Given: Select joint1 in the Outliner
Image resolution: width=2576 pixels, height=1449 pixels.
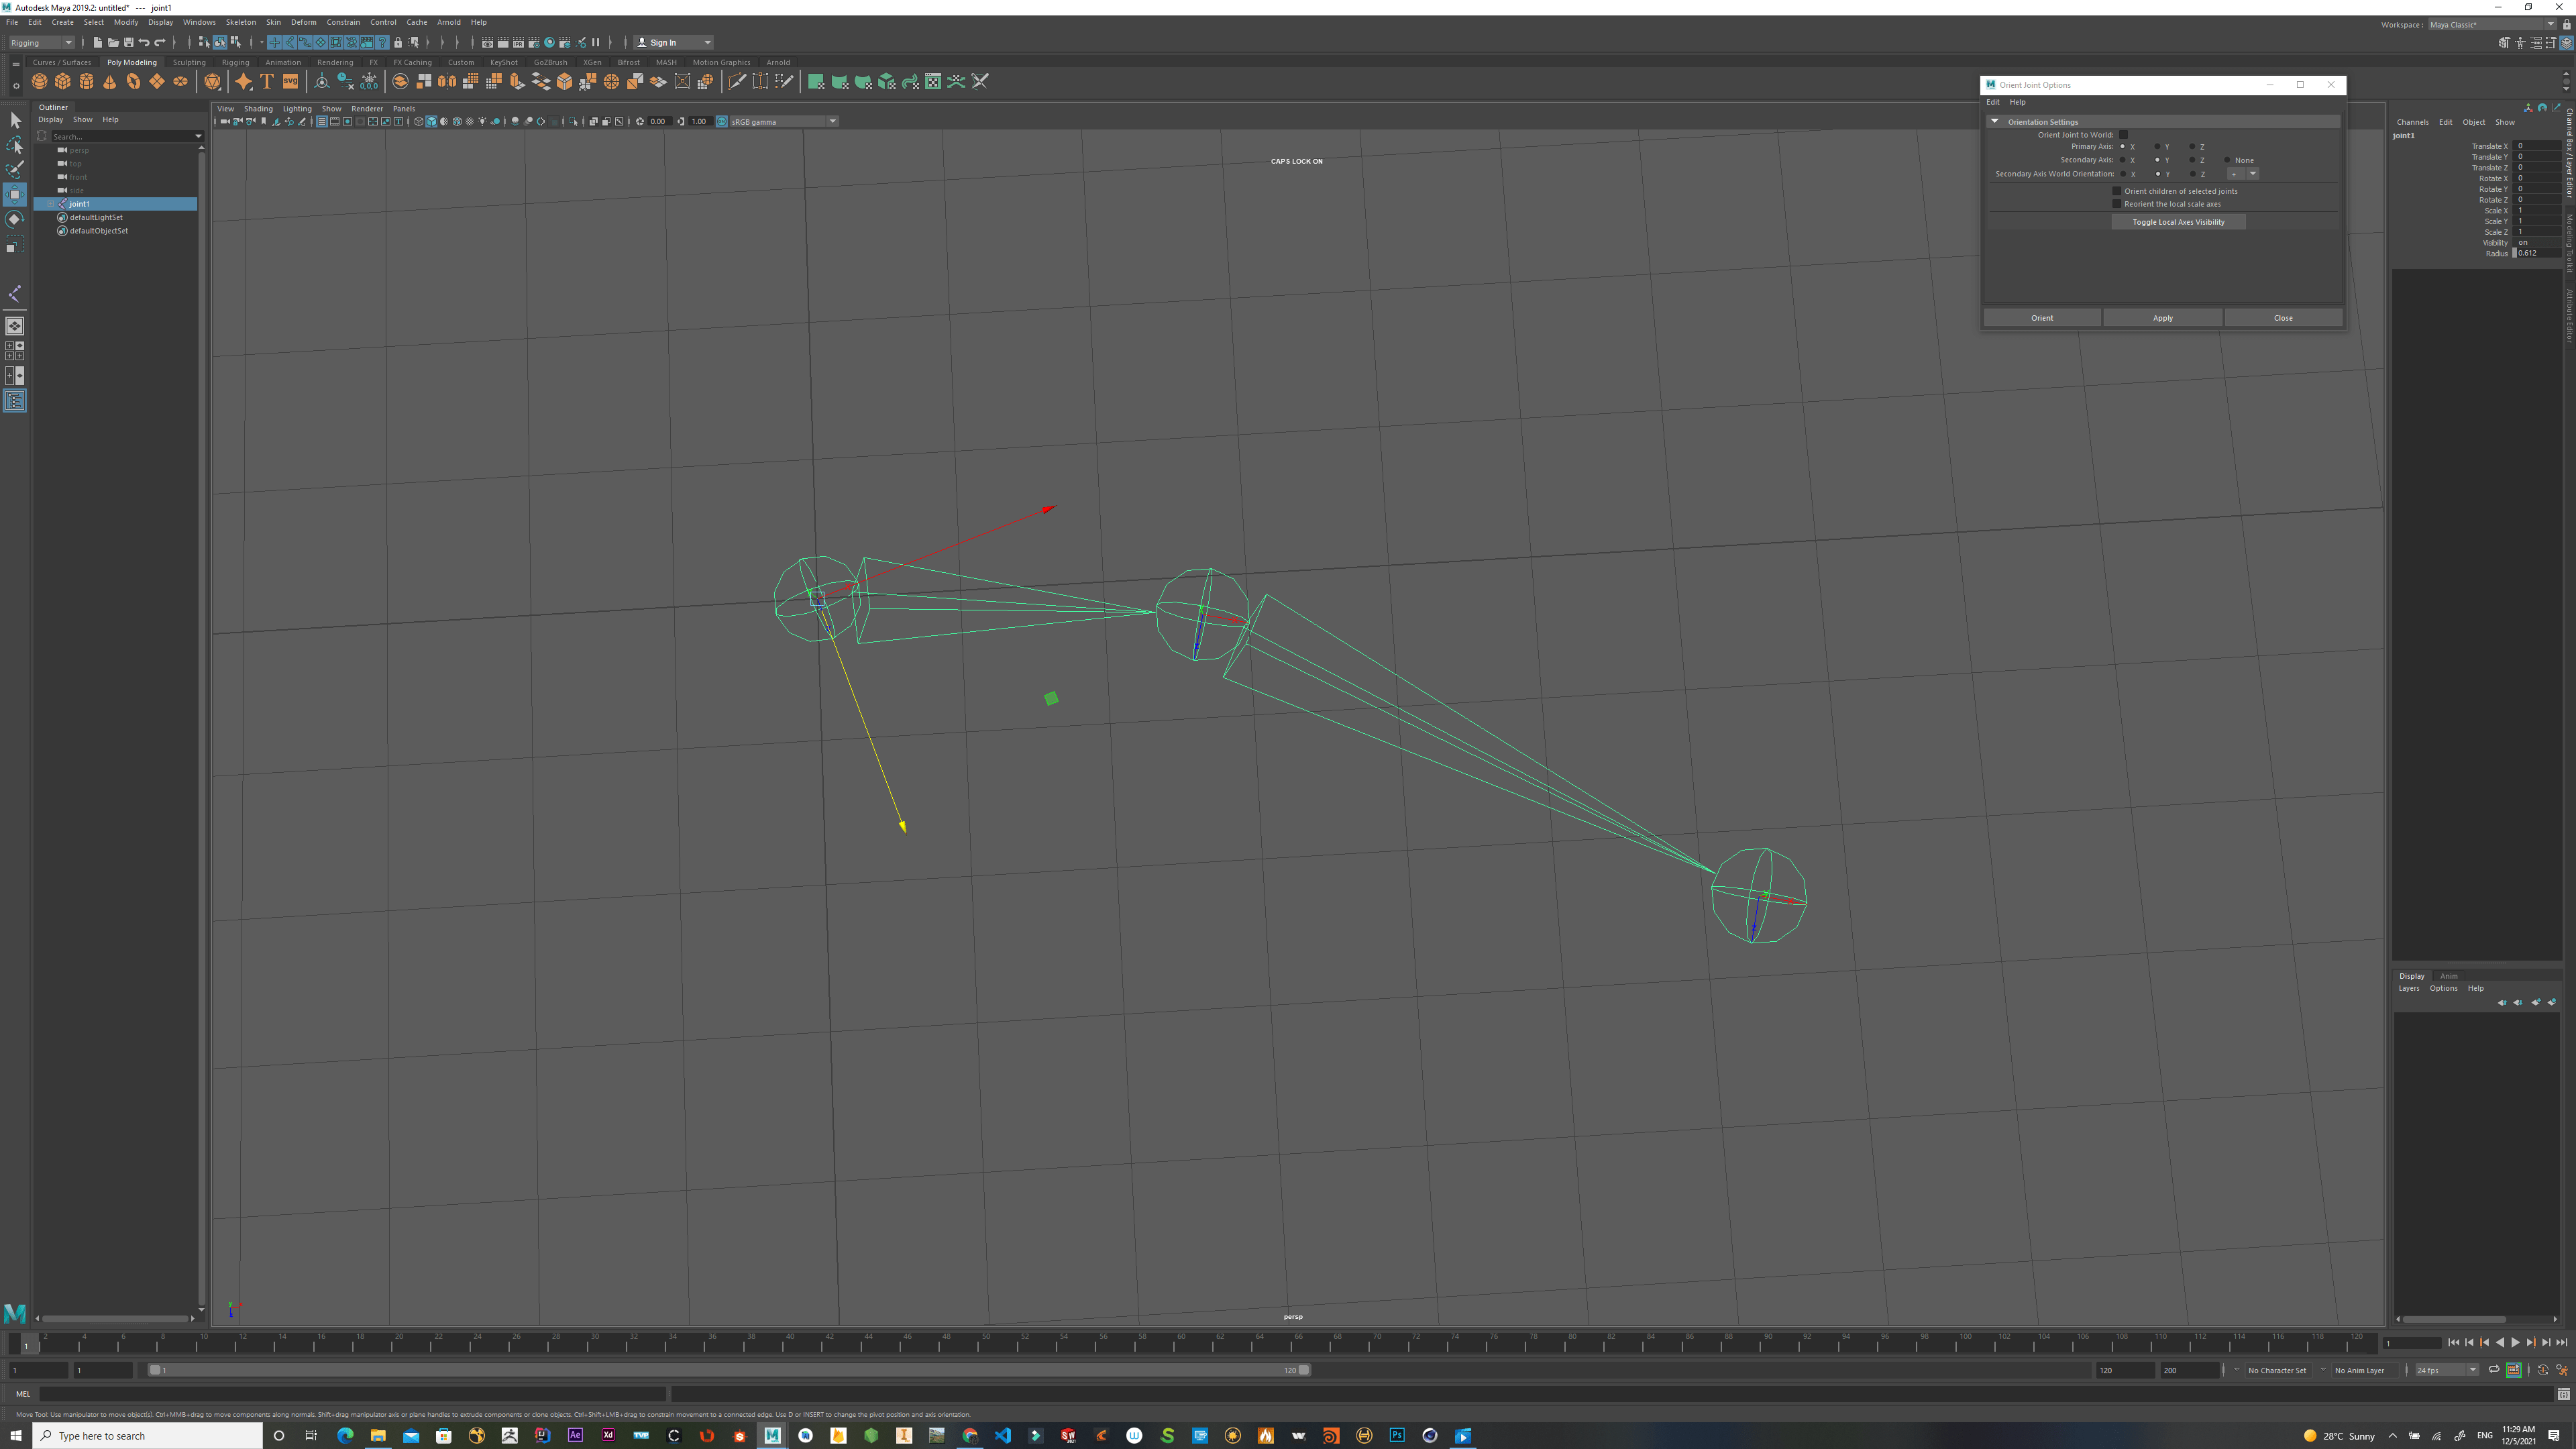Looking at the screenshot, I should coord(80,204).
